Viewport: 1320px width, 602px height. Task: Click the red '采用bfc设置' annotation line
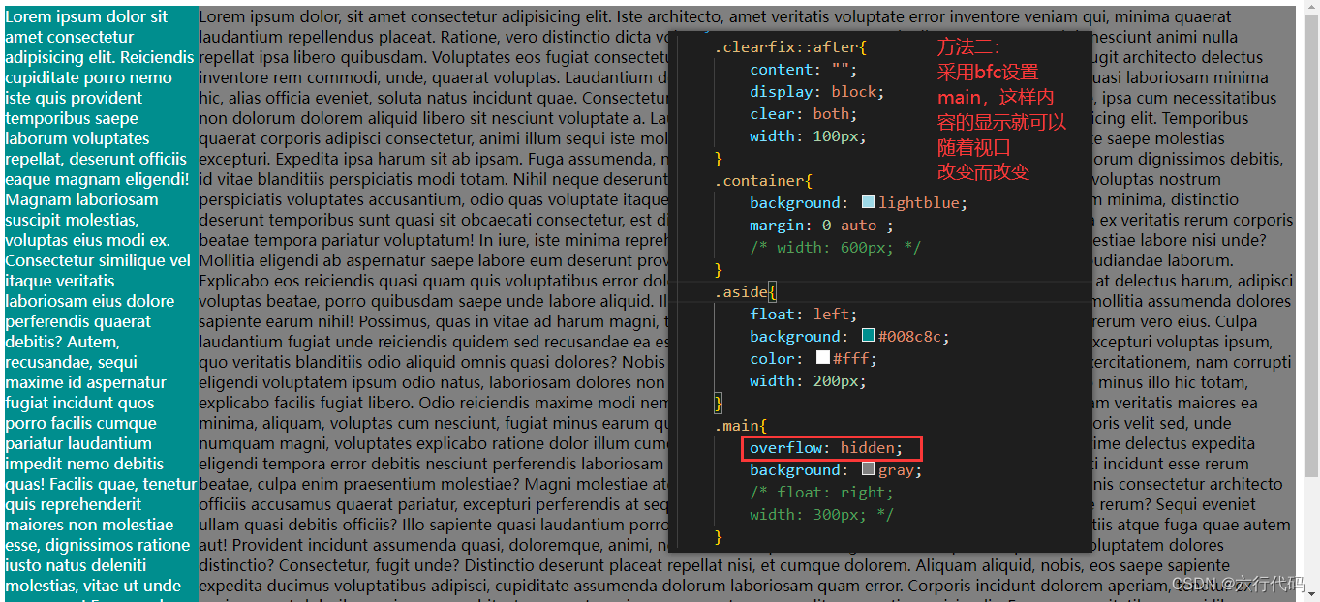[987, 72]
